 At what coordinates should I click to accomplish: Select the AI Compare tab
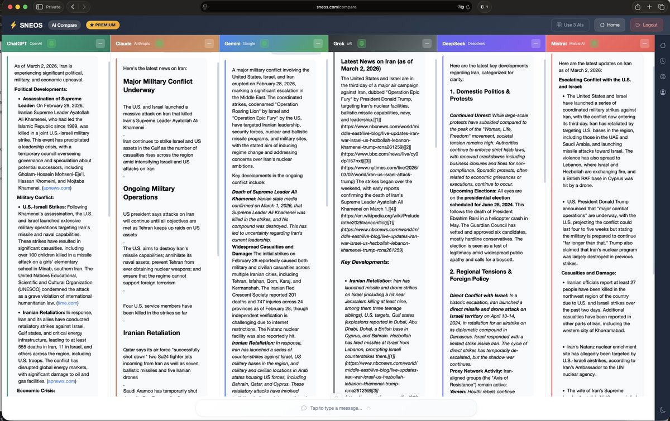[64, 25]
